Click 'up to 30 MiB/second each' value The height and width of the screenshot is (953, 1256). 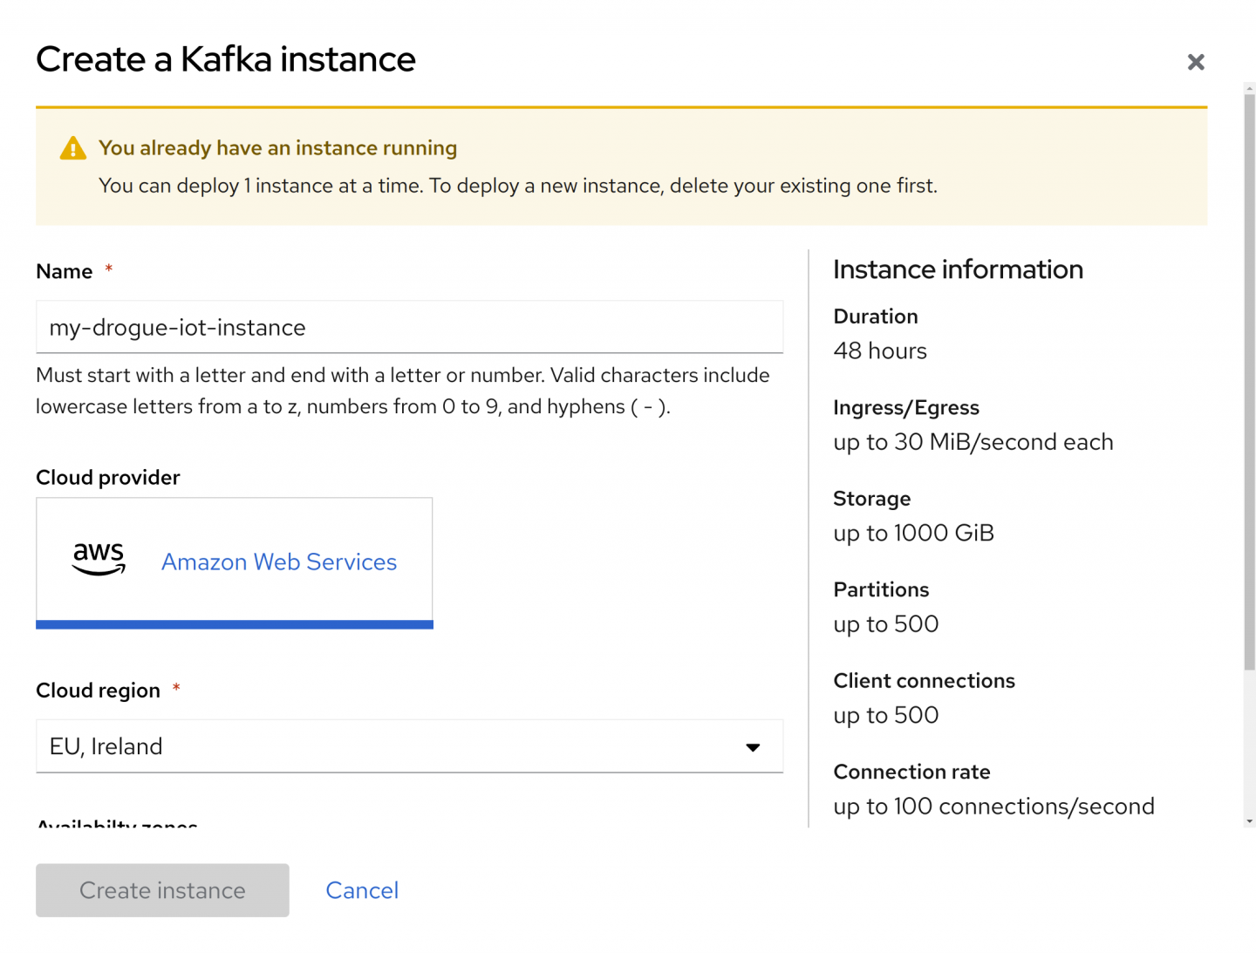point(973,442)
